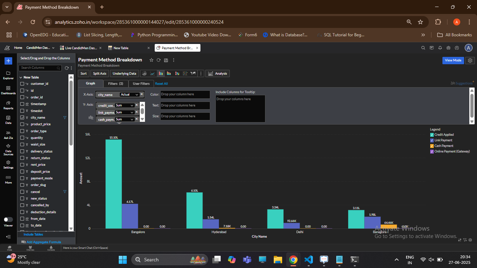Click the Split Axis button
Image resolution: width=477 pixels, height=268 pixels.
(x=100, y=73)
